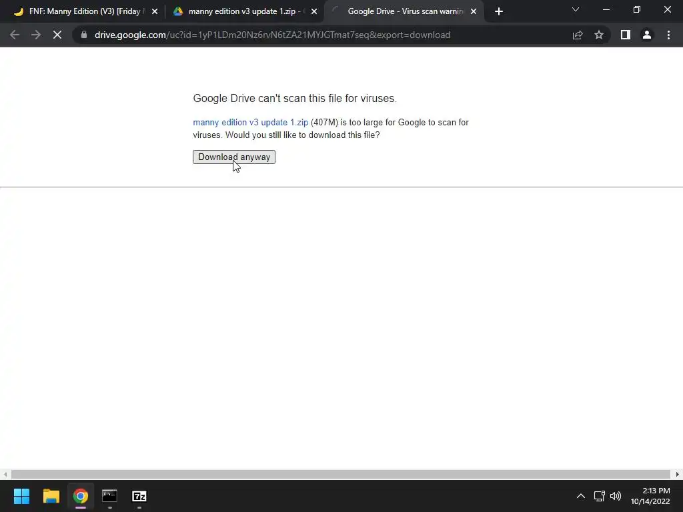Viewport: 683px width, 512px height.
Task: Click the Download anyway button
Action: (x=234, y=157)
